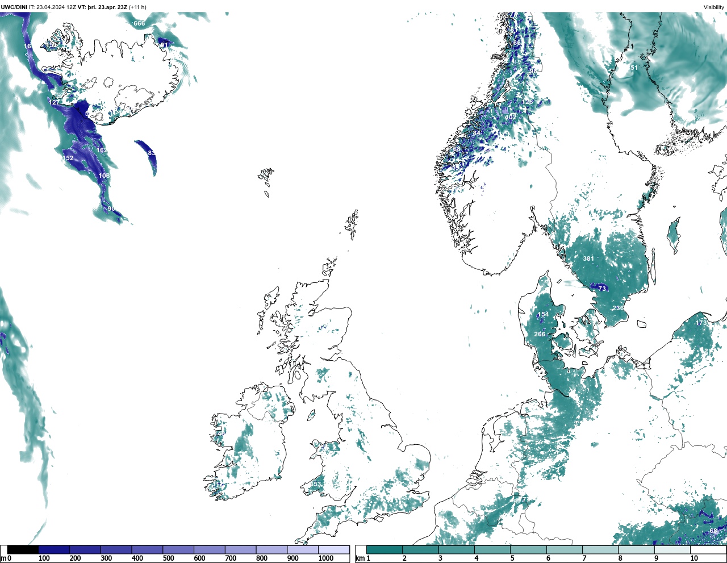Click the '152' value southwest of Iceland
The height and width of the screenshot is (563, 727).
[x=68, y=158]
